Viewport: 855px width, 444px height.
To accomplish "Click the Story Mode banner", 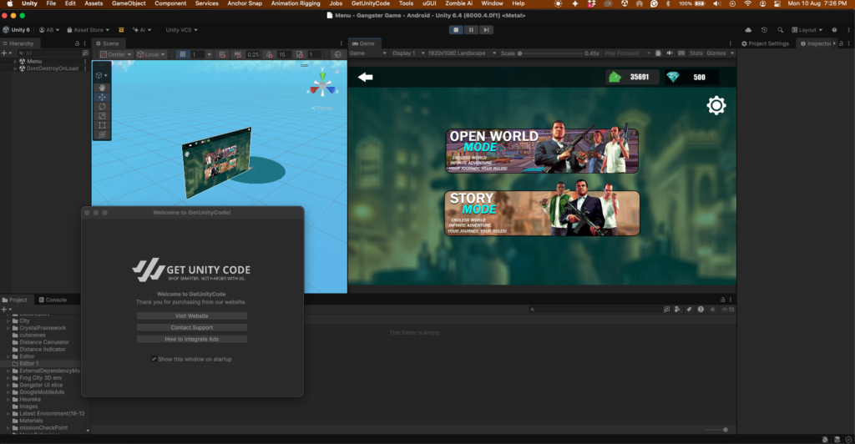I will [x=542, y=213].
